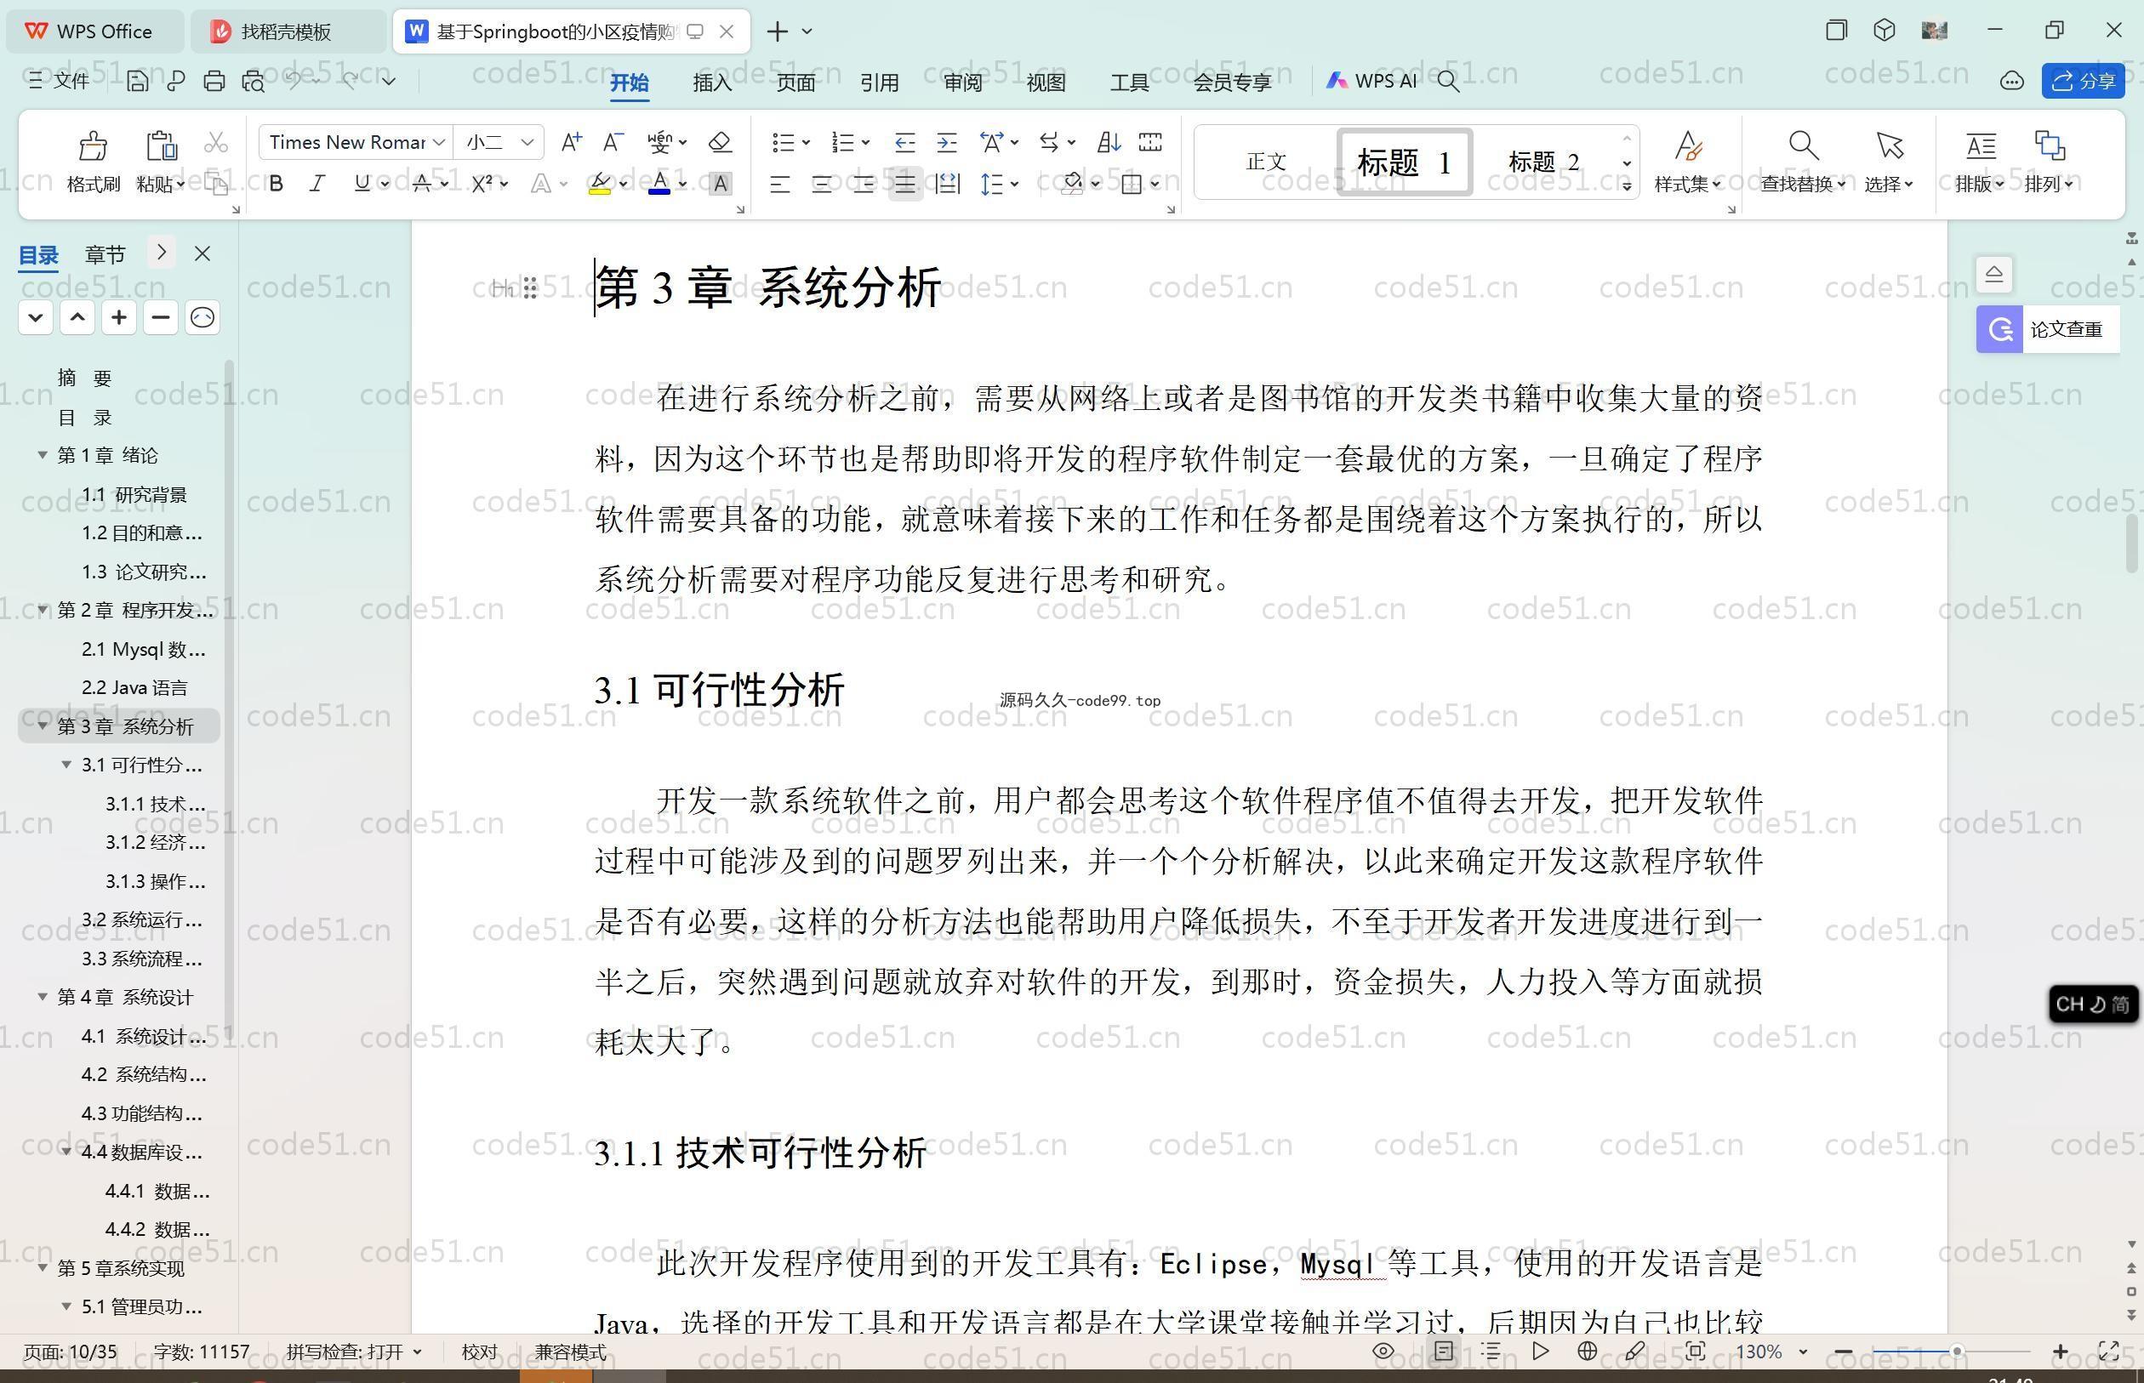Expand the styles gallery

click(x=1627, y=186)
